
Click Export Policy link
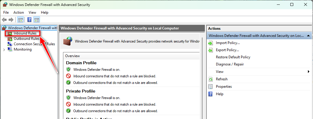(x=227, y=50)
